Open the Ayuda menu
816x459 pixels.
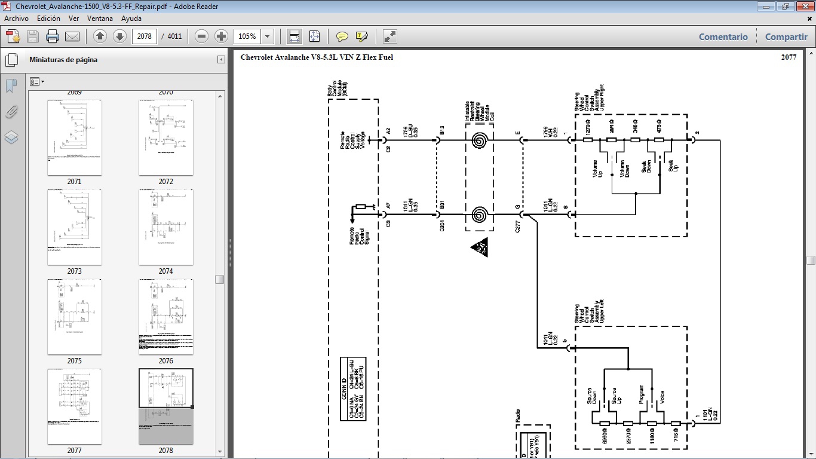pos(131,19)
